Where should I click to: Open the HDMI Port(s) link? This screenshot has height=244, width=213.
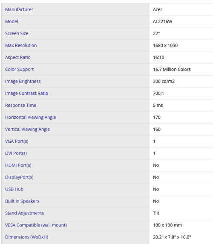[x=18, y=165]
